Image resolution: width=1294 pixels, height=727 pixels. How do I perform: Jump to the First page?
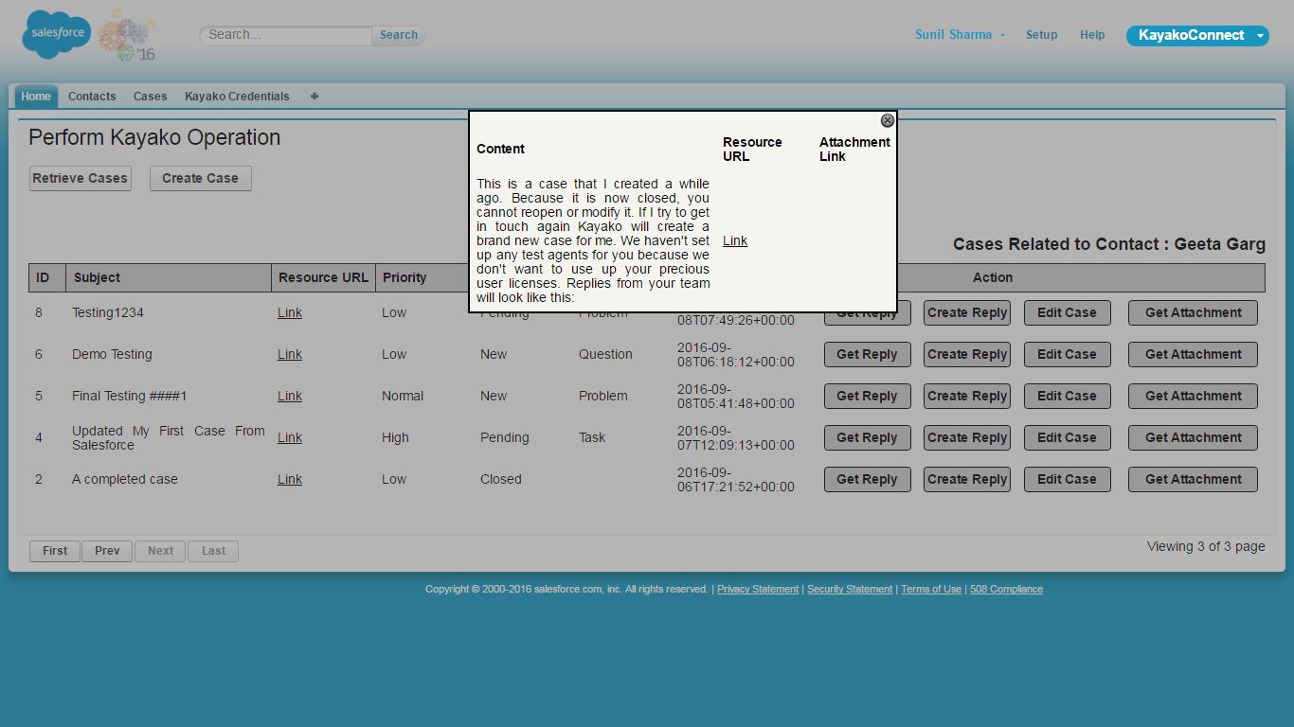55,551
